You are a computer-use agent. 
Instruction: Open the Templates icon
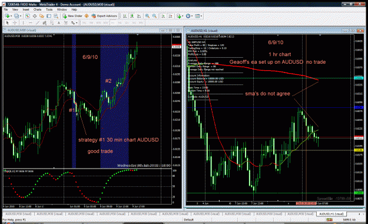(197, 16)
